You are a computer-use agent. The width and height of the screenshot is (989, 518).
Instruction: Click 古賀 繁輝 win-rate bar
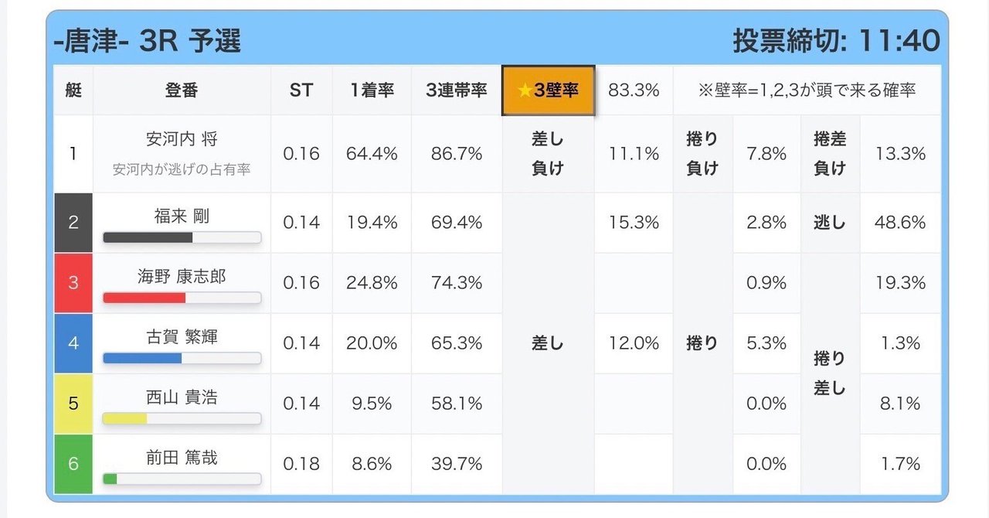[181, 358]
